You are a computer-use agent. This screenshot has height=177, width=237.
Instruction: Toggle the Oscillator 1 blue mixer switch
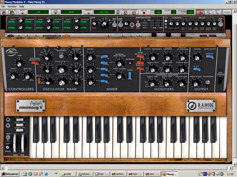coord(104,57)
